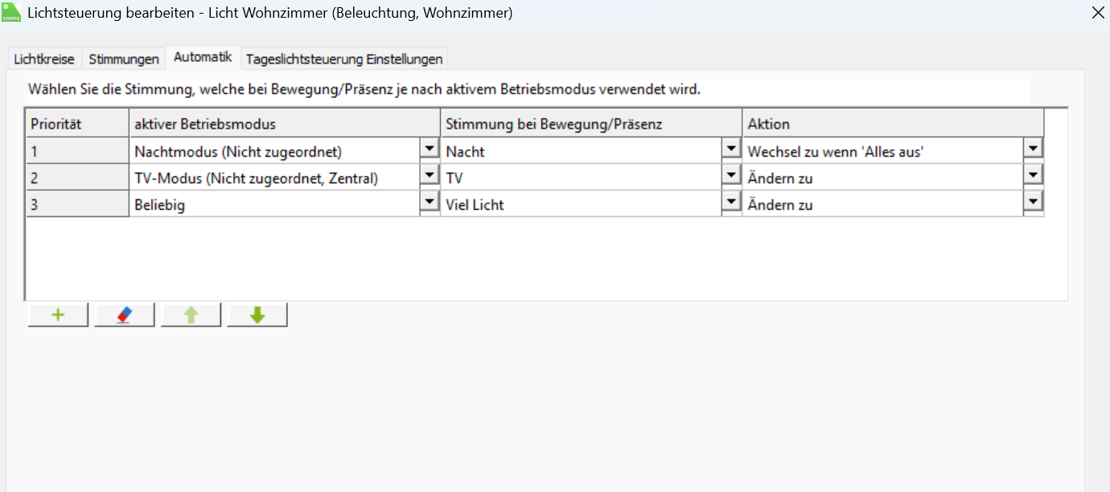The width and height of the screenshot is (1110, 492).
Task: Open the Stimmungen tab
Action: pos(124,59)
